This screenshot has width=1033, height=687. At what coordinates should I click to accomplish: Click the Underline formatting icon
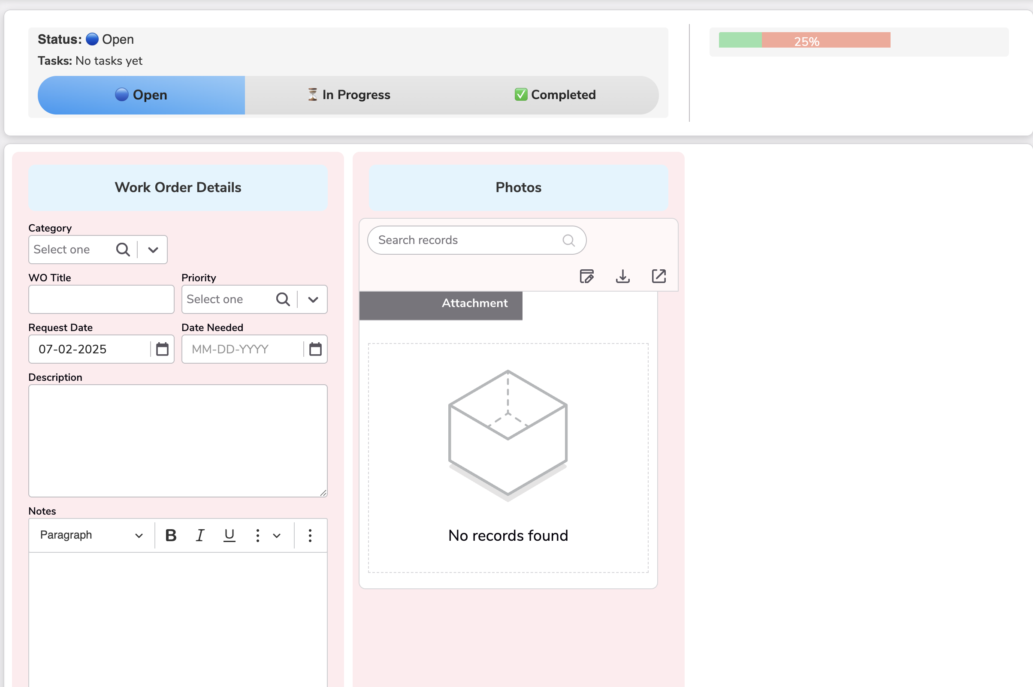pyautogui.click(x=229, y=535)
